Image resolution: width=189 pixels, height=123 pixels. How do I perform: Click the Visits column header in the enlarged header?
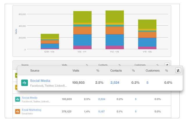click(x=76, y=71)
